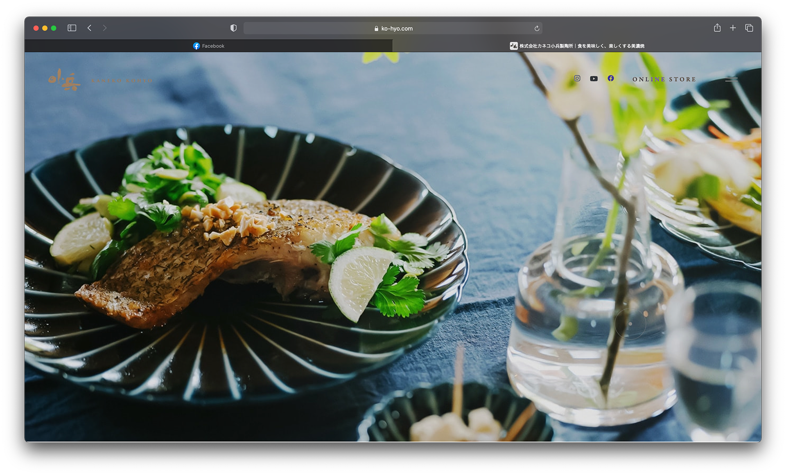Open the Share menu in Safari toolbar
Viewport: 786px width, 475px height.
pos(717,27)
